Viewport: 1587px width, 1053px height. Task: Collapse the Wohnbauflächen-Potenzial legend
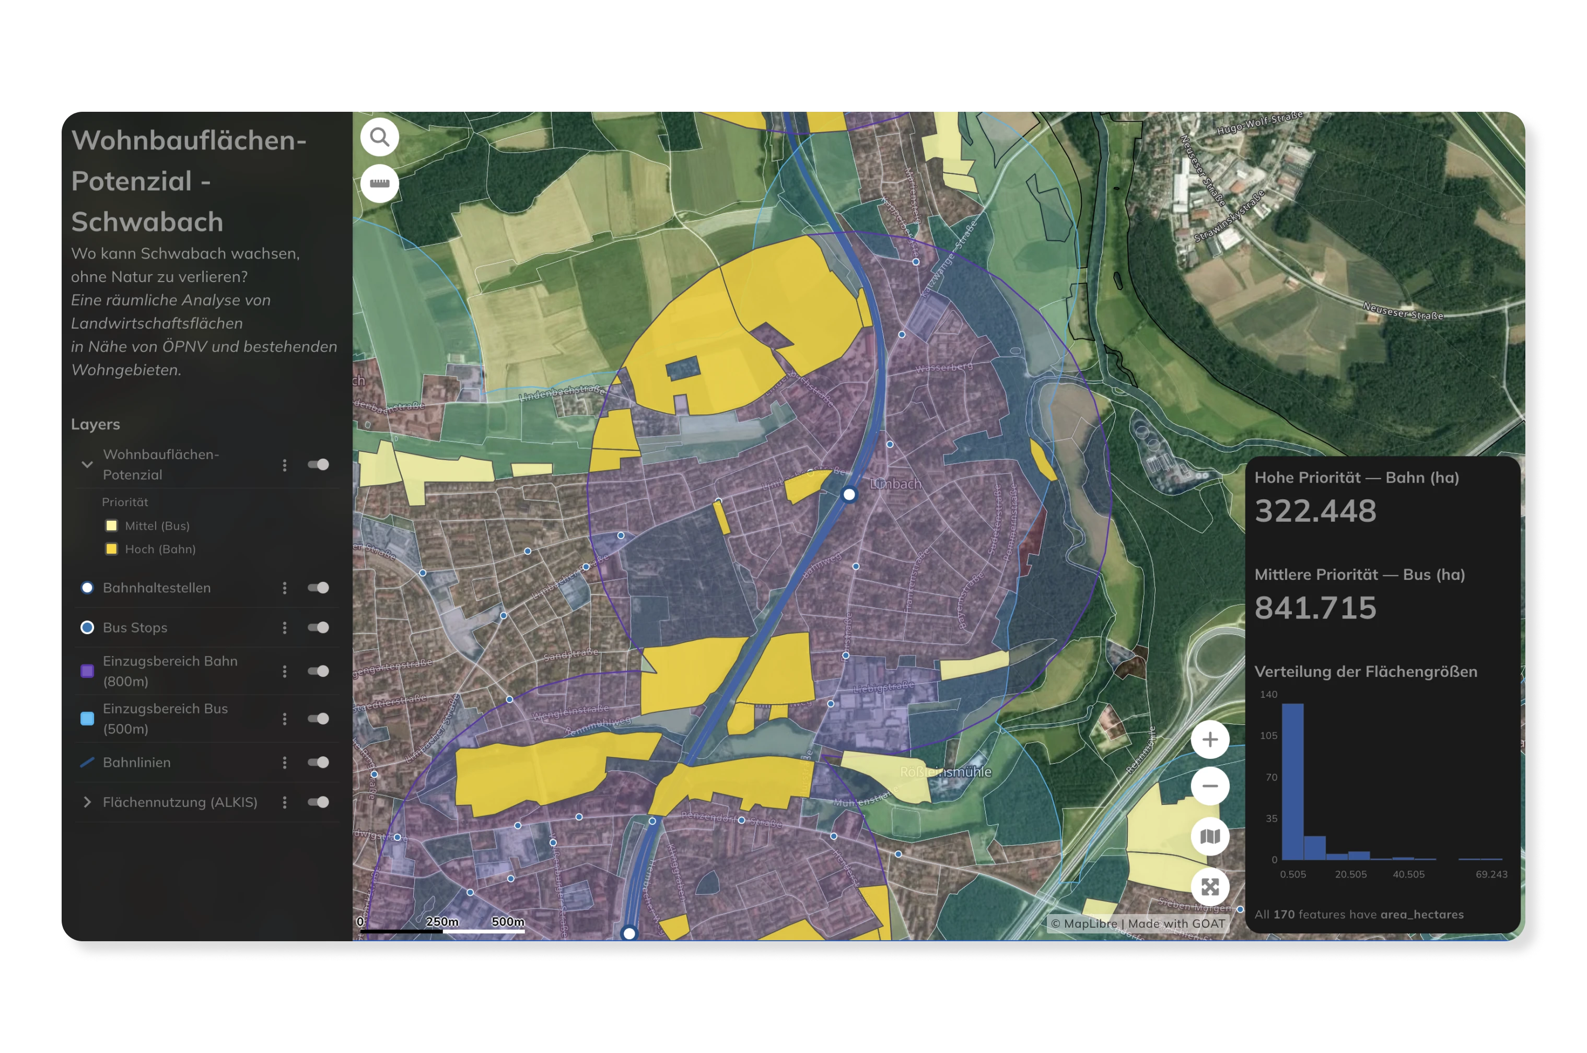(x=87, y=465)
